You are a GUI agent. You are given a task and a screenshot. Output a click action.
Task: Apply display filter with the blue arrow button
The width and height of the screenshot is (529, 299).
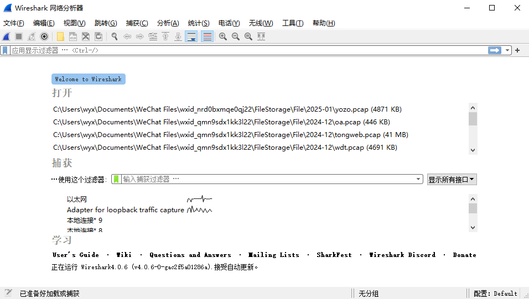coord(495,50)
